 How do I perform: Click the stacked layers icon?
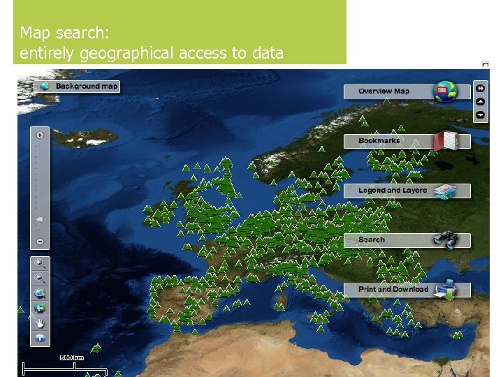tap(445, 192)
